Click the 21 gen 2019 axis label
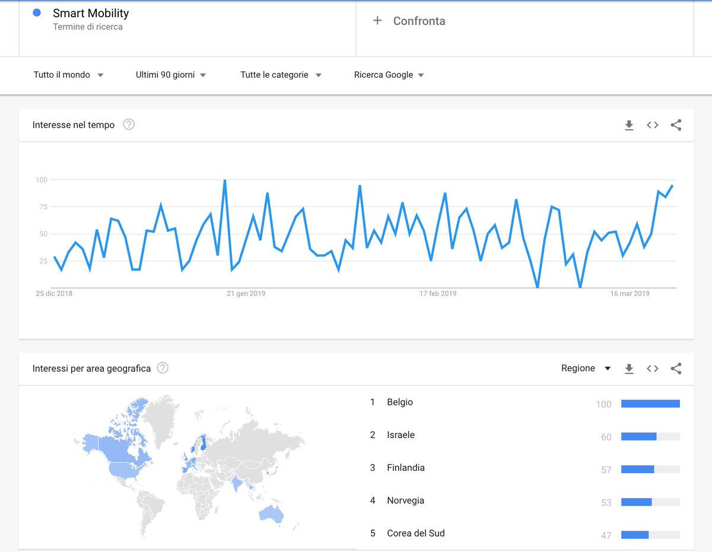 click(x=246, y=293)
